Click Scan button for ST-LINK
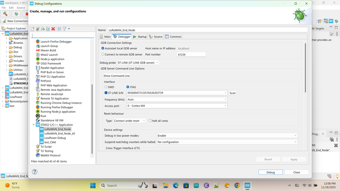Screen dimensions: 340x191 pyautogui.click(x=232, y=93)
